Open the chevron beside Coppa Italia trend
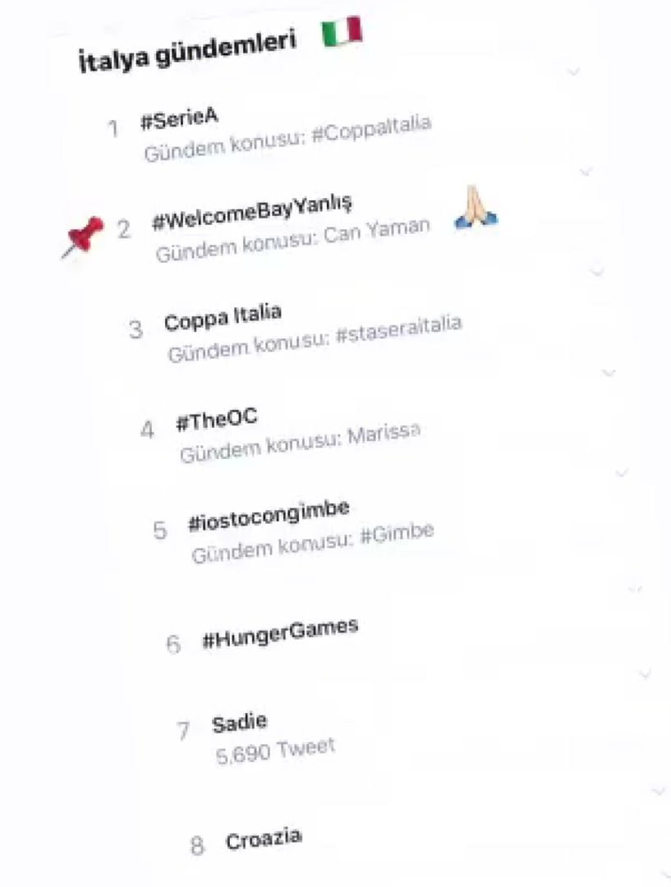671x887 pixels. point(597,270)
